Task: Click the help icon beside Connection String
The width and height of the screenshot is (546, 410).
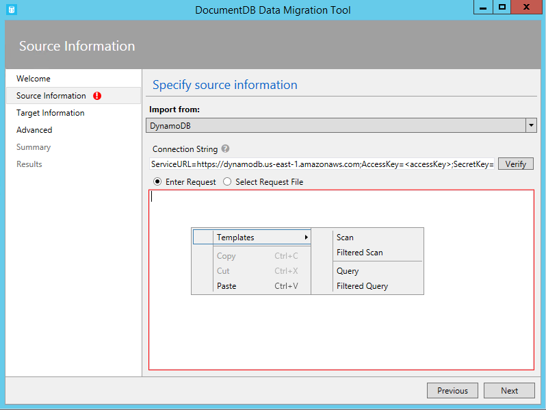Action: [x=225, y=149]
